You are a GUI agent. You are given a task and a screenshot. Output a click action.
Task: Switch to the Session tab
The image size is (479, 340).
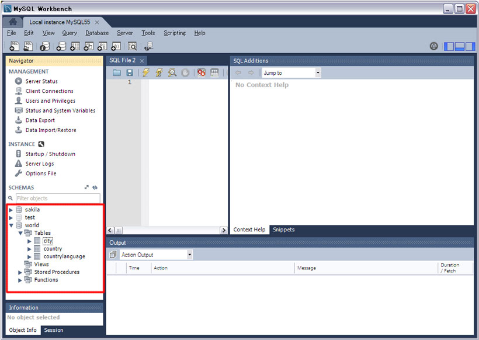click(54, 330)
